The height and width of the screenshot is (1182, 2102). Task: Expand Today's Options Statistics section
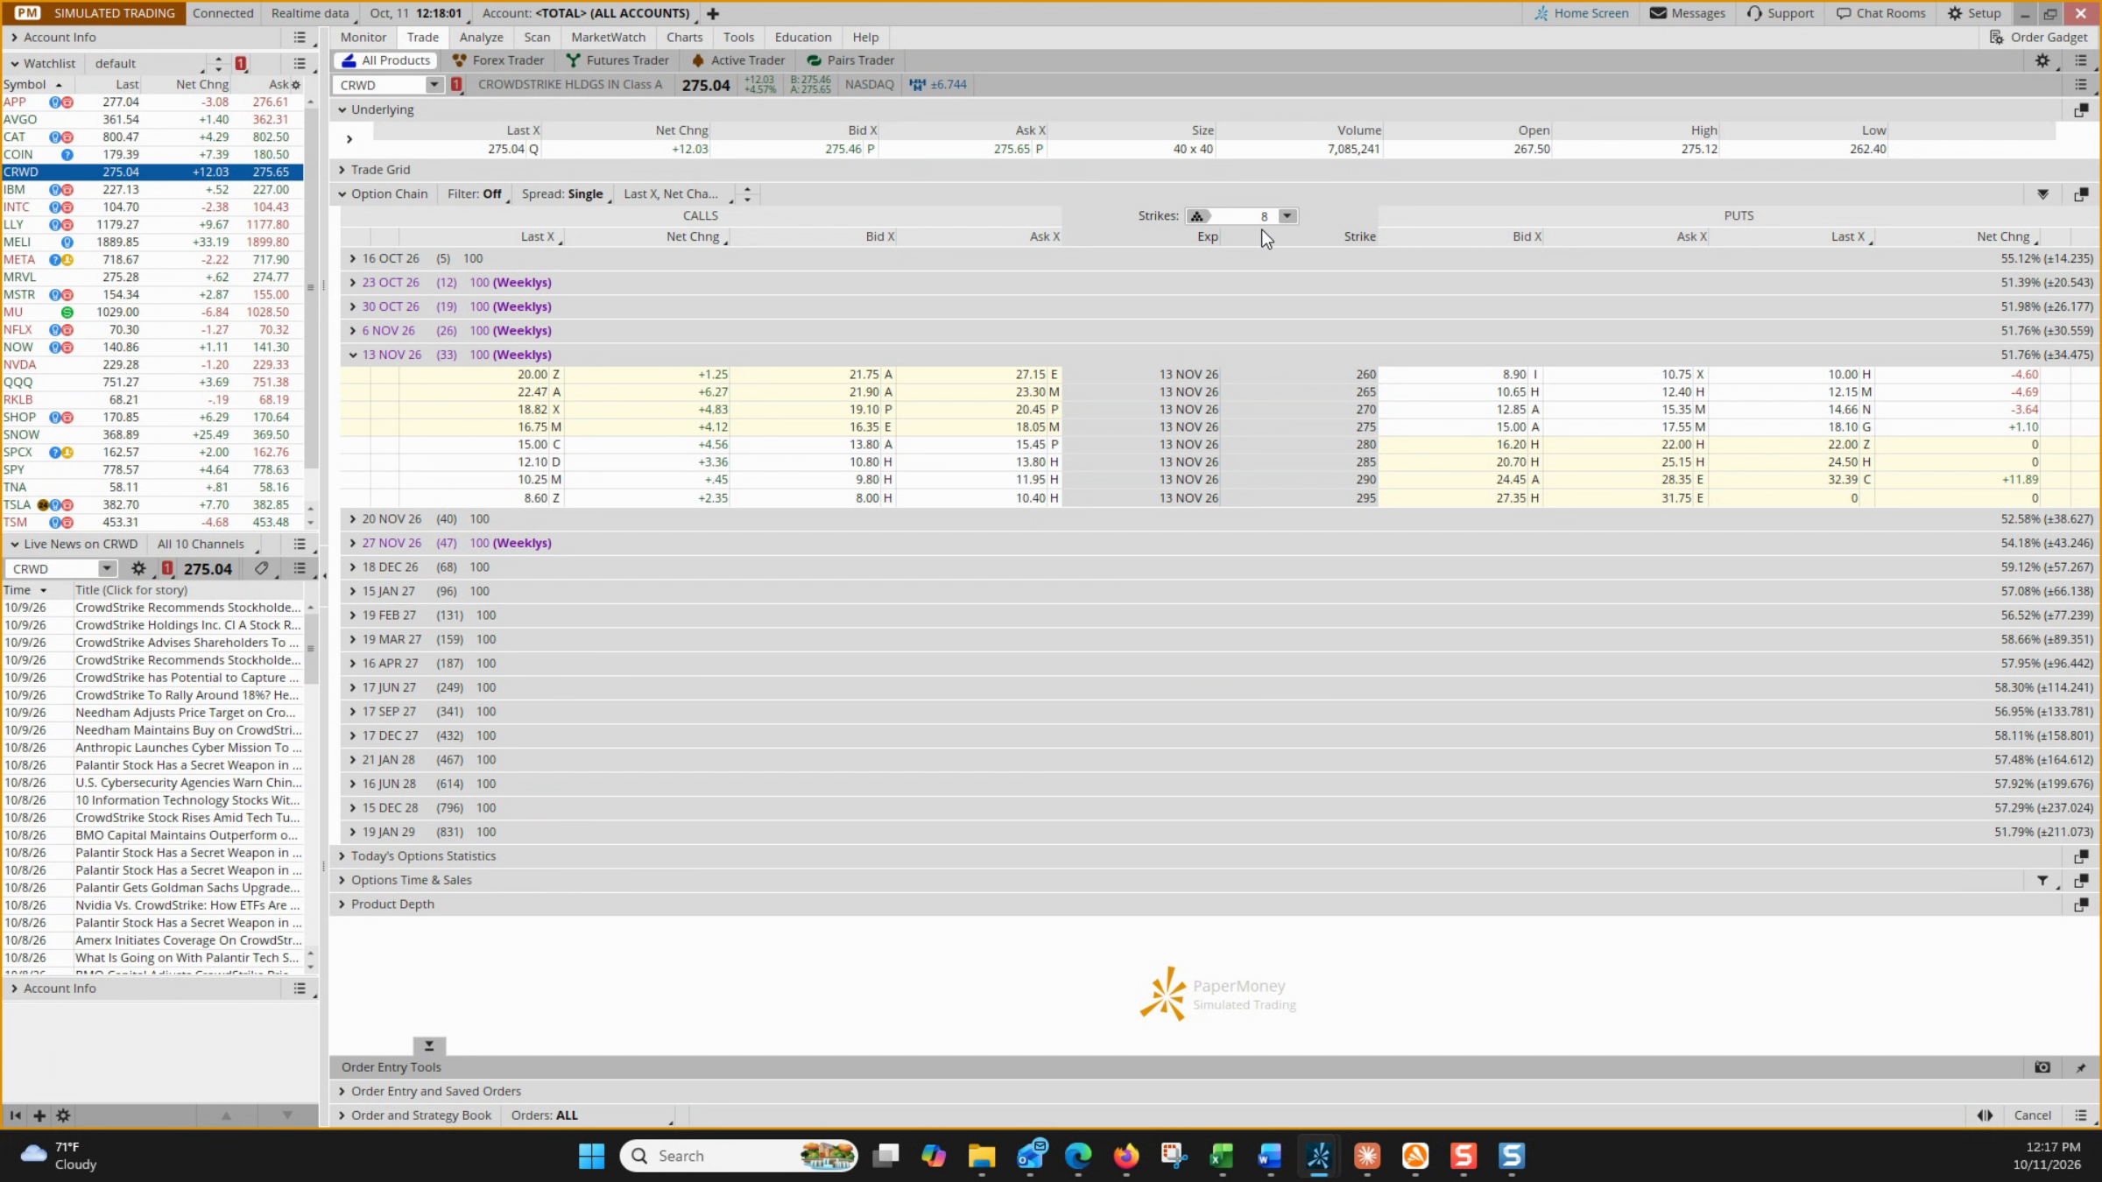coord(342,856)
